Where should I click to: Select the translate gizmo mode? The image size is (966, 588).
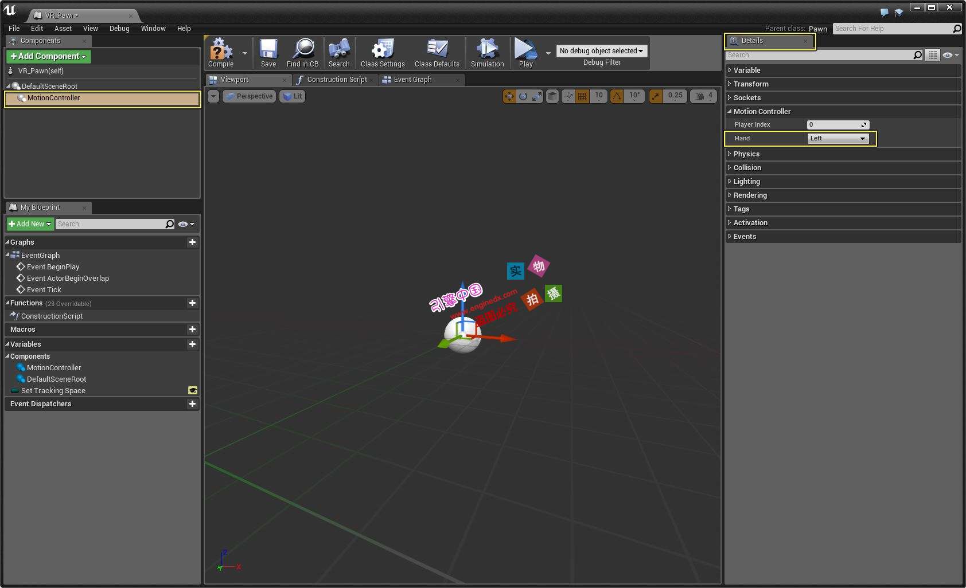point(509,96)
